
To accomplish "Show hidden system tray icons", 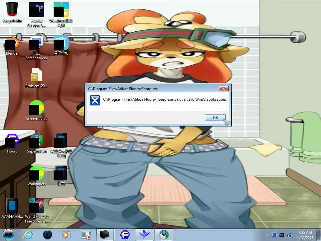I will [266, 235].
